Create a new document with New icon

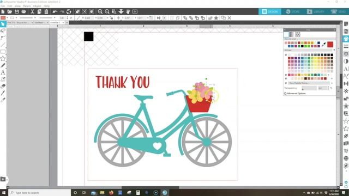[3, 11]
